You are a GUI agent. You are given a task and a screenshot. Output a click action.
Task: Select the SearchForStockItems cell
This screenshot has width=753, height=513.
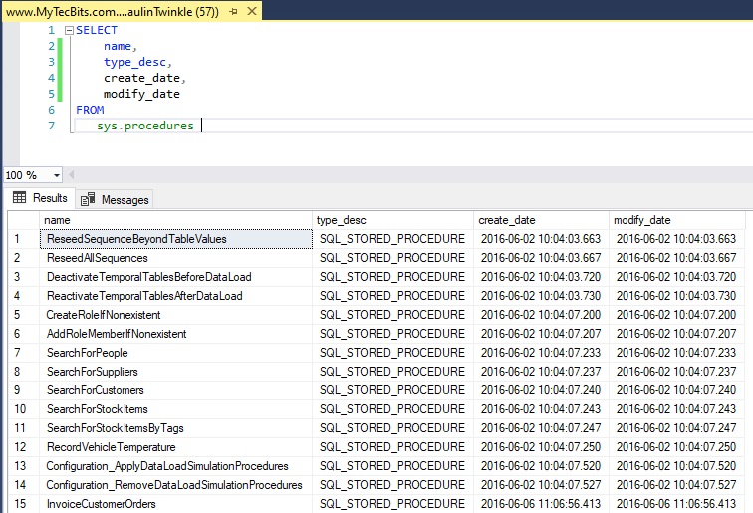pyautogui.click(x=175, y=409)
